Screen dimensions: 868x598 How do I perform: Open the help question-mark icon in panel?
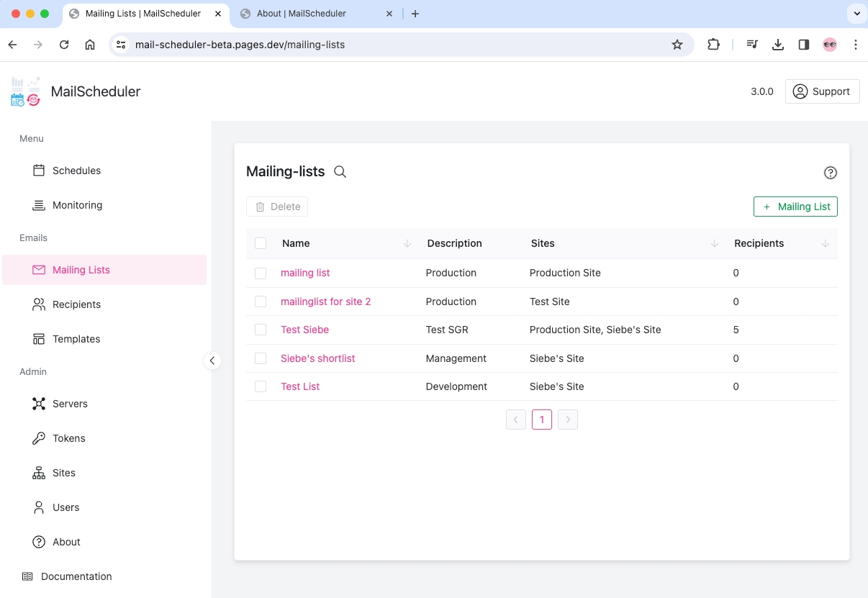click(830, 173)
